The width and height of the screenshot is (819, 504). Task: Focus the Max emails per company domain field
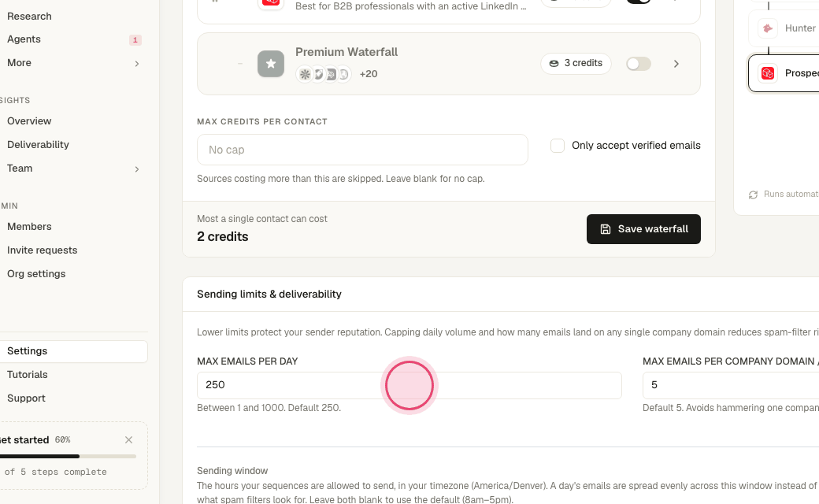click(731, 385)
